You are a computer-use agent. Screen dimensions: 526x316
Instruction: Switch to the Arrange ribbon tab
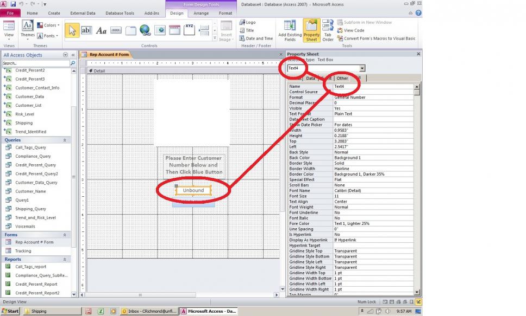(201, 13)
